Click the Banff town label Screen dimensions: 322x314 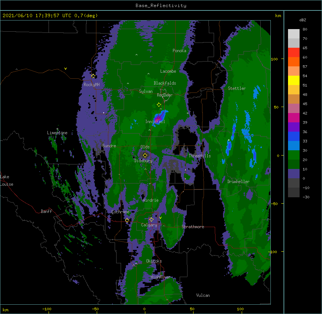click(46, 211)
